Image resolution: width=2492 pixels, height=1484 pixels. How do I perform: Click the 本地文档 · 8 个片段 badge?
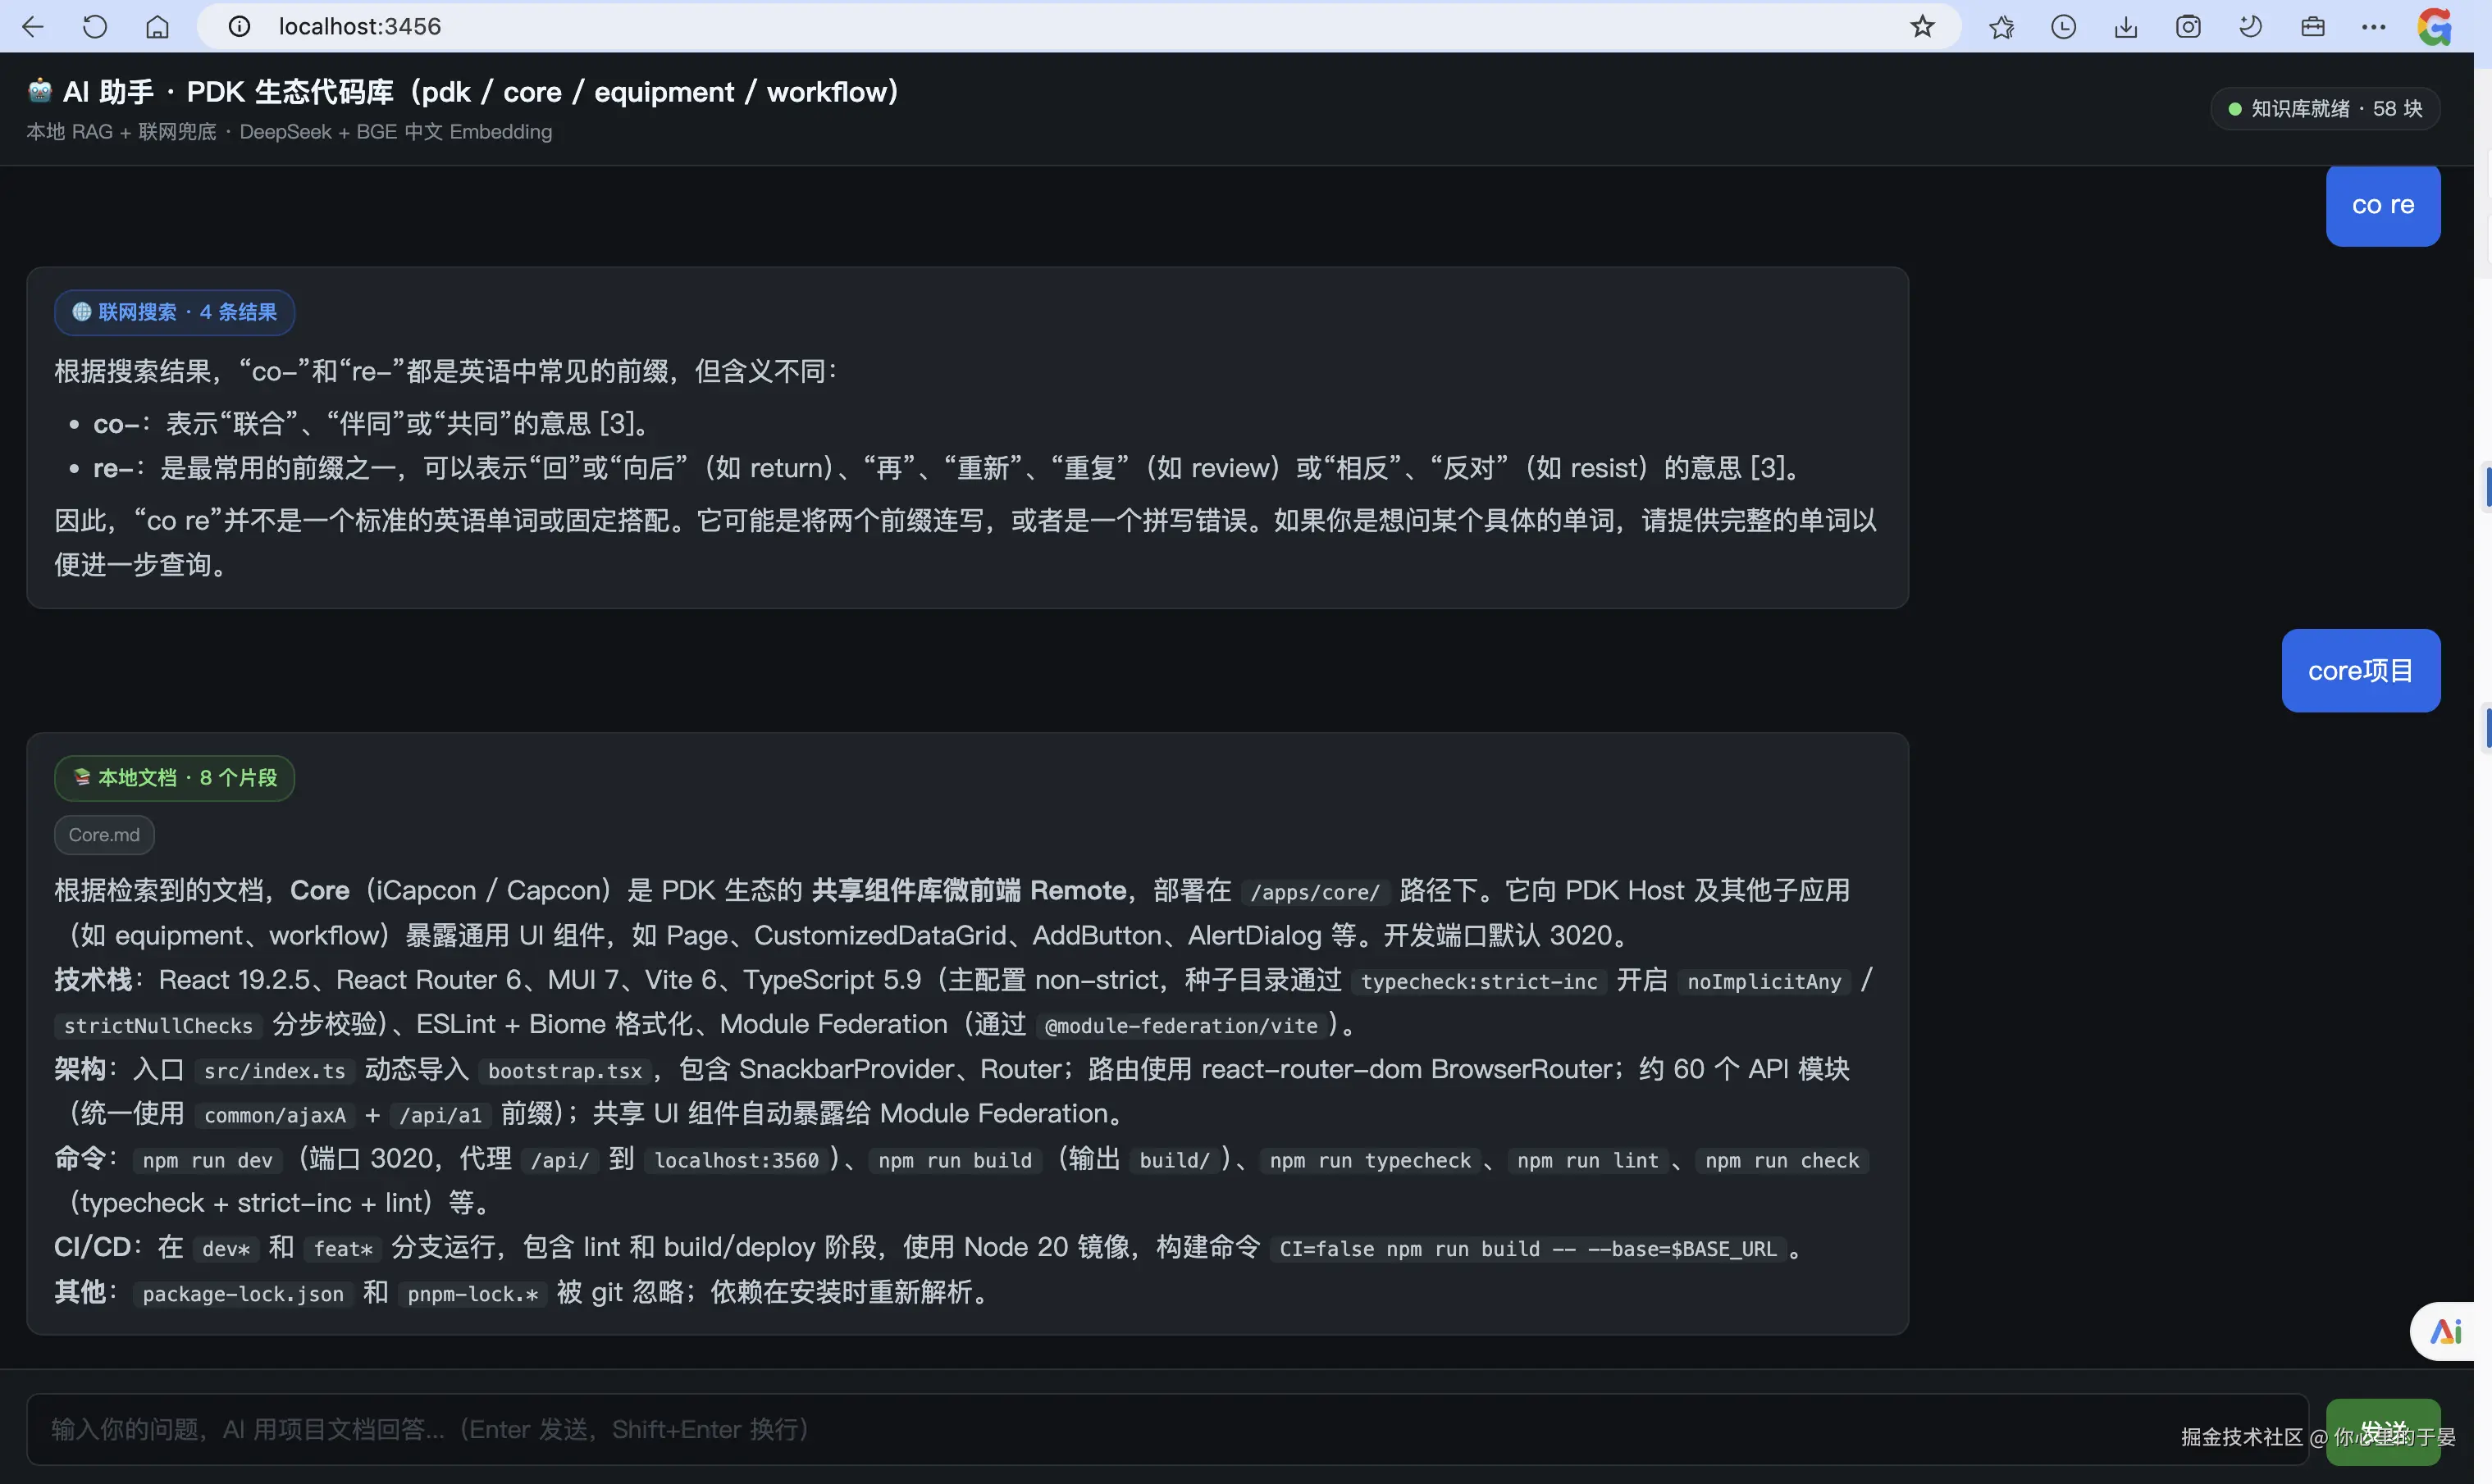pos(174,778)
